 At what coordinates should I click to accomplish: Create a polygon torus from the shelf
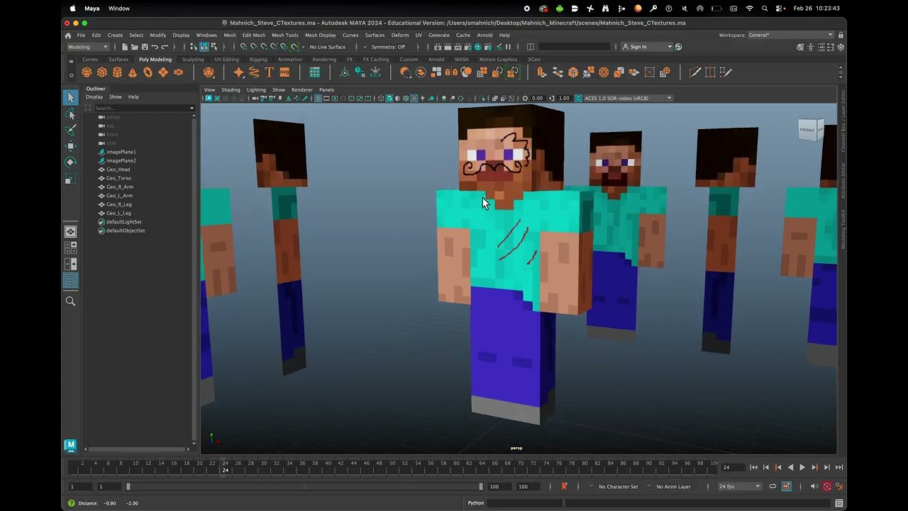148,72
